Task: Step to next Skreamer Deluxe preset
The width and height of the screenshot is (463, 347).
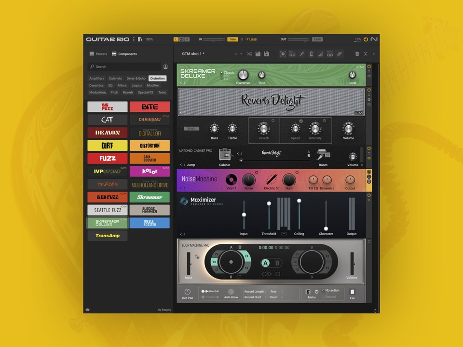Action: [185, 83]
